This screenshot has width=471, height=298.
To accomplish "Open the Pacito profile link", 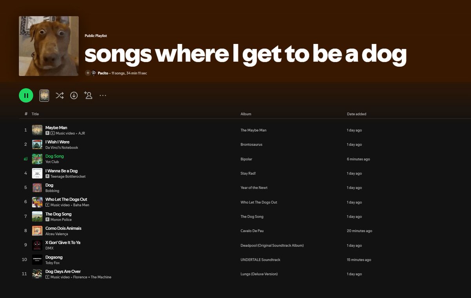I will tap(103, 73).
